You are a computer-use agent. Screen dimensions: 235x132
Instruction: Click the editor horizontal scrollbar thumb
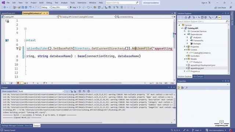click(x=100, y=83)
